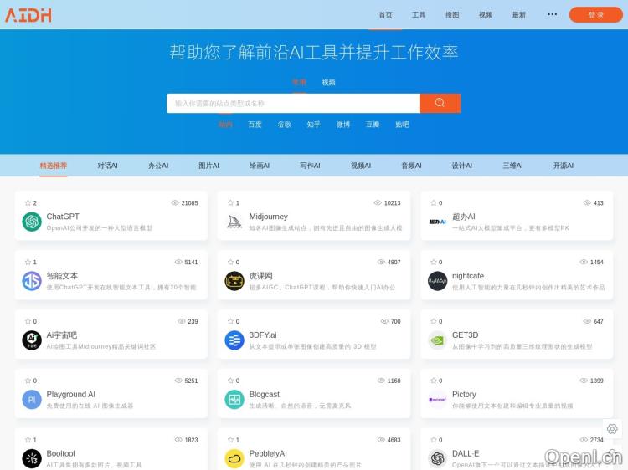Image resolution: width=628 pixels, height=470 pixels.
Task: Click the AI宇宙吧 logo icon
Action: click(x=32, y=340)
